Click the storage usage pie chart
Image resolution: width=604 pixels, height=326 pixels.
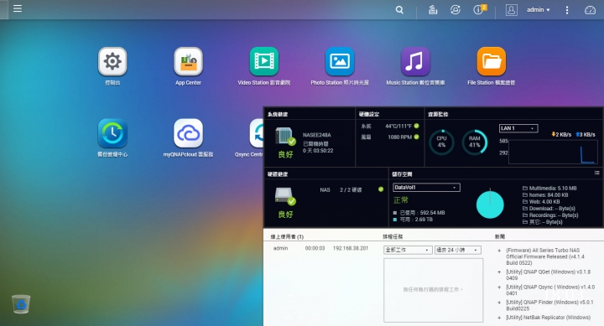point(490,204)
